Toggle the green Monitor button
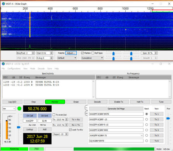This screenshot has height=151, width=173. [55, 102]
